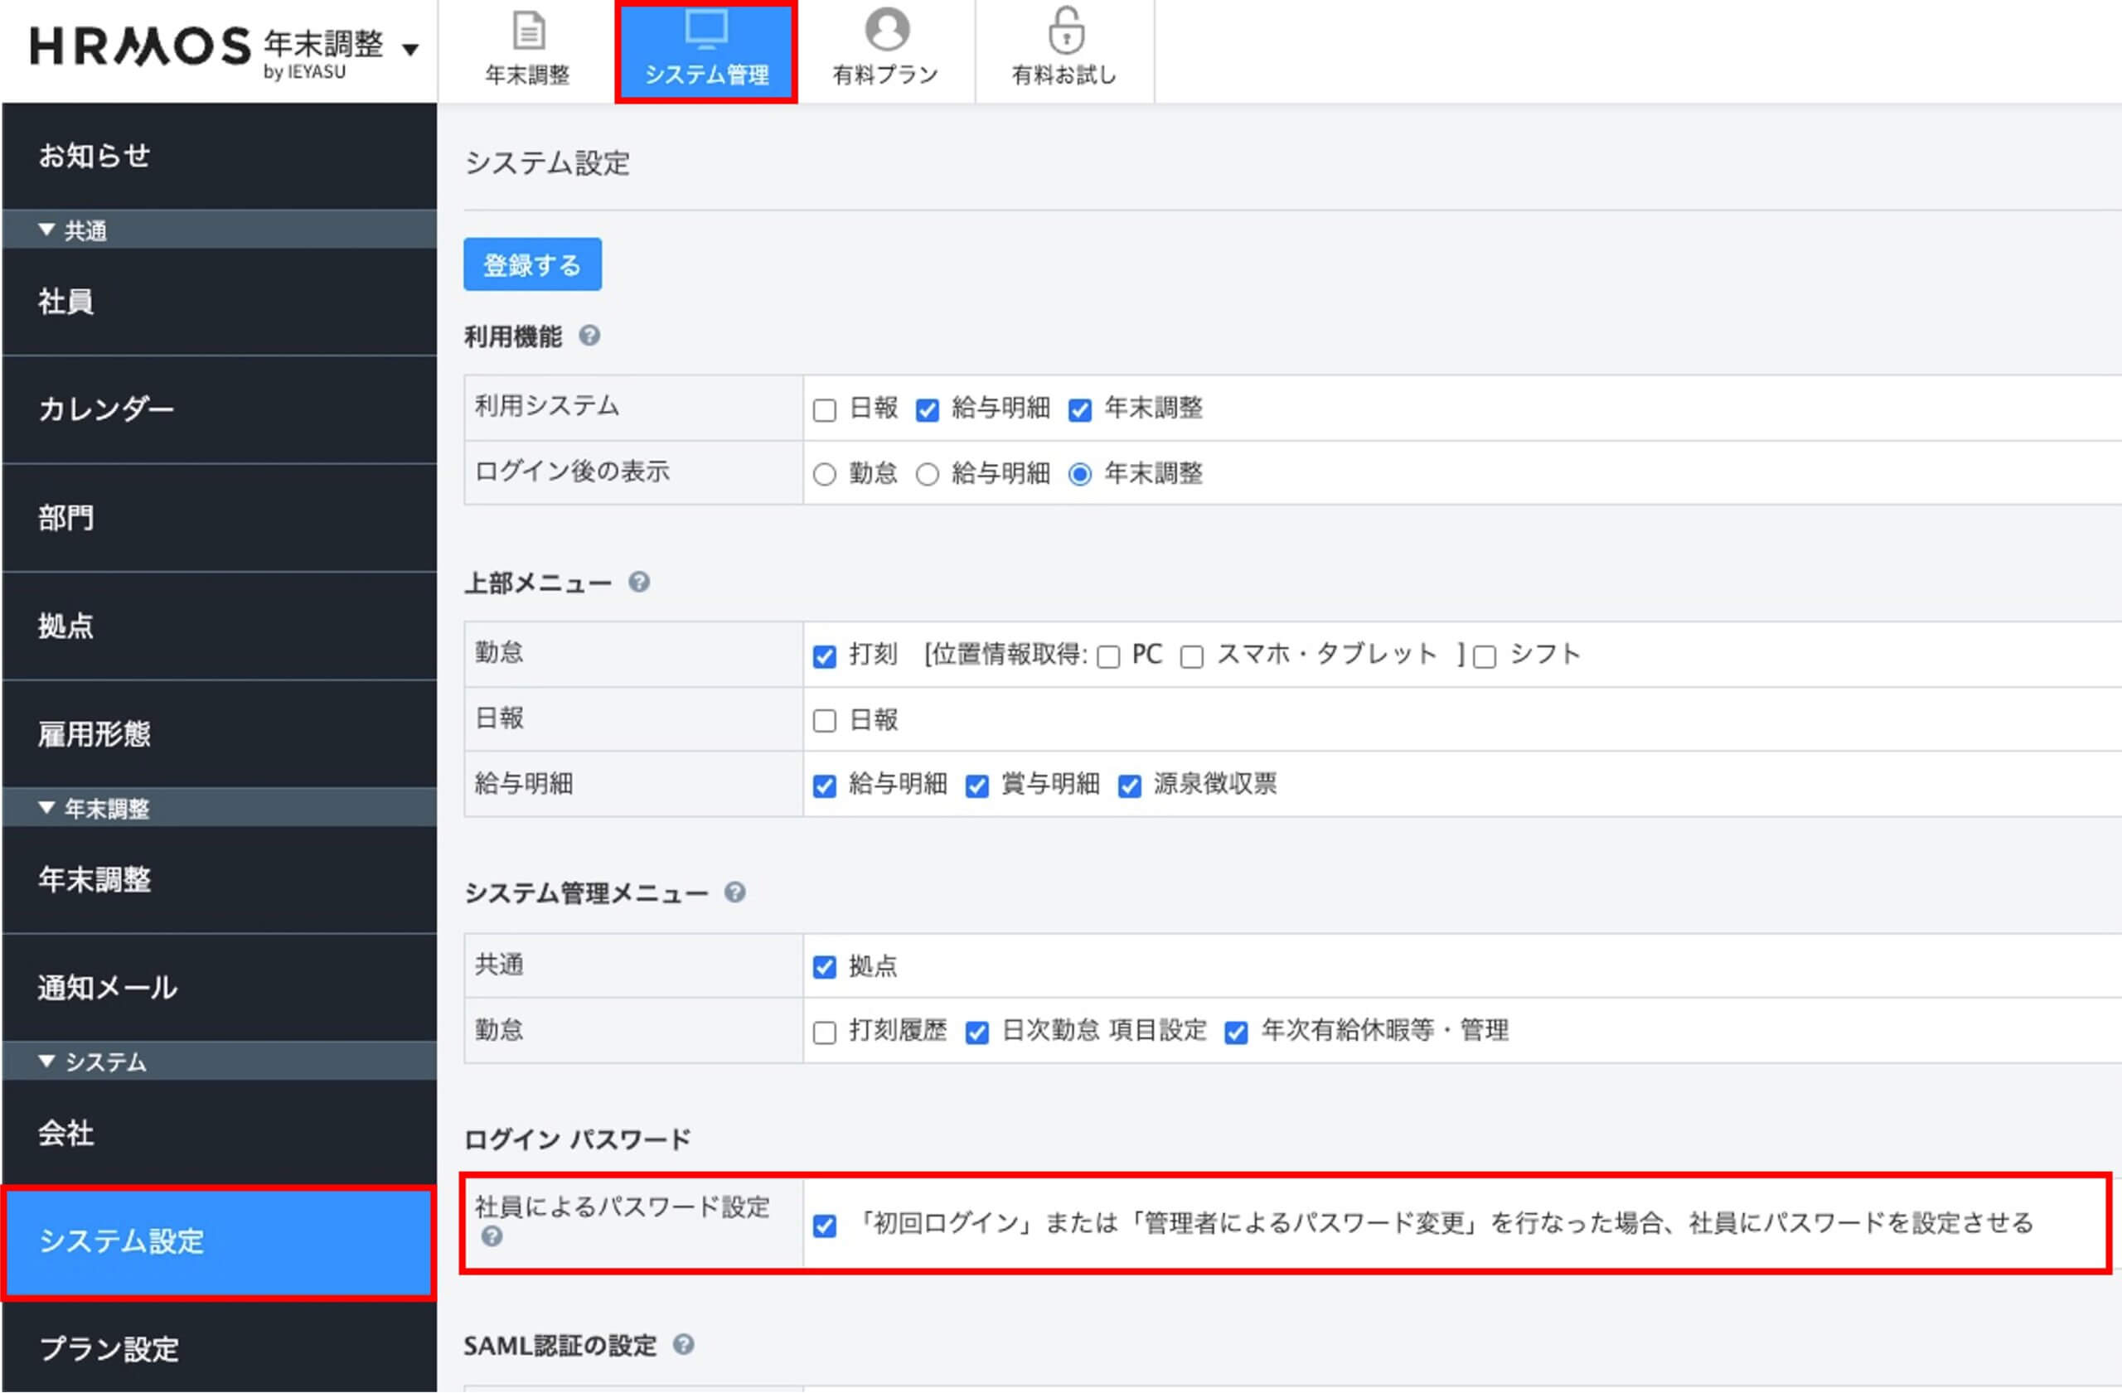This screenshot has height=1393, width=2122.
Task: Click the HRMOS logo
Action: [140, 46]
